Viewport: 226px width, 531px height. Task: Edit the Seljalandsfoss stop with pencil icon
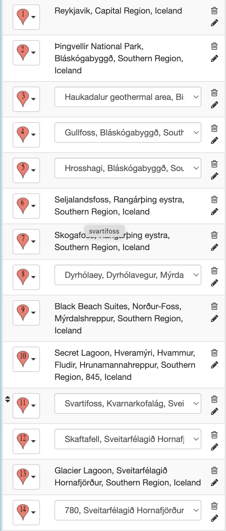[214, 212]
